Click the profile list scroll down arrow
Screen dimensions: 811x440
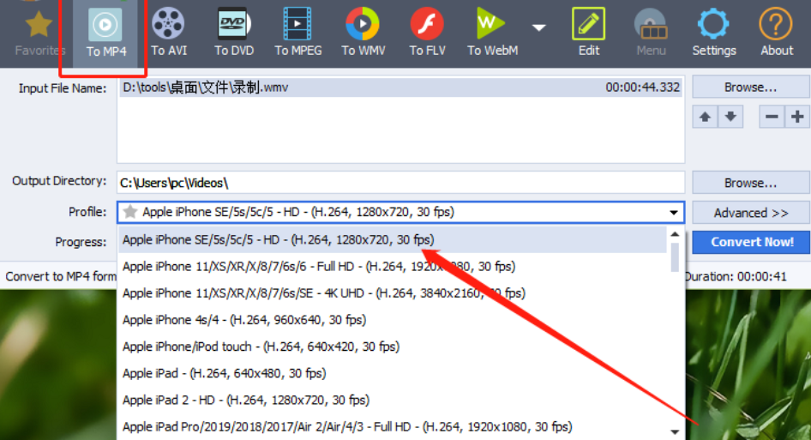click(675, 431)
